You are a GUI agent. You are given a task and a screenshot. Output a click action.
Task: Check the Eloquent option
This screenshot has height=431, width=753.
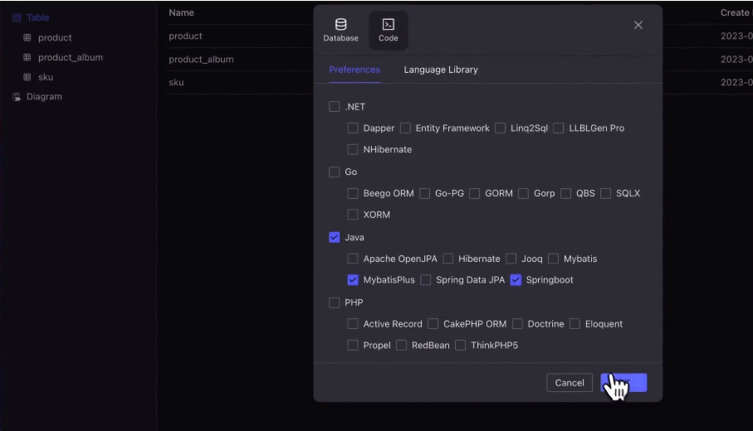click(x=575, y=324)
